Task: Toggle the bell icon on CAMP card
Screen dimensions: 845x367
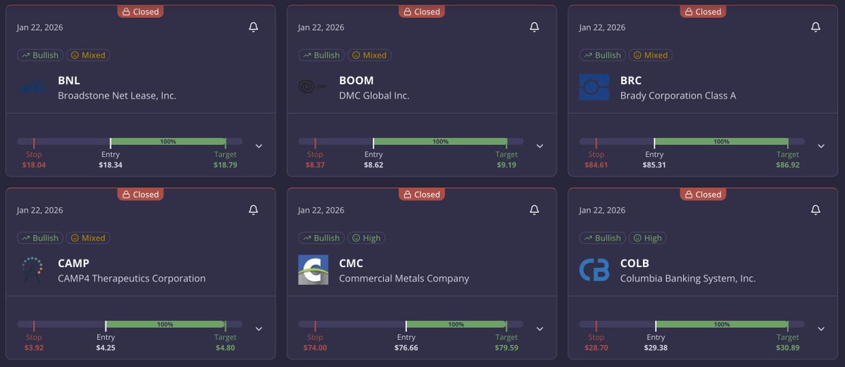Action: 254,210
